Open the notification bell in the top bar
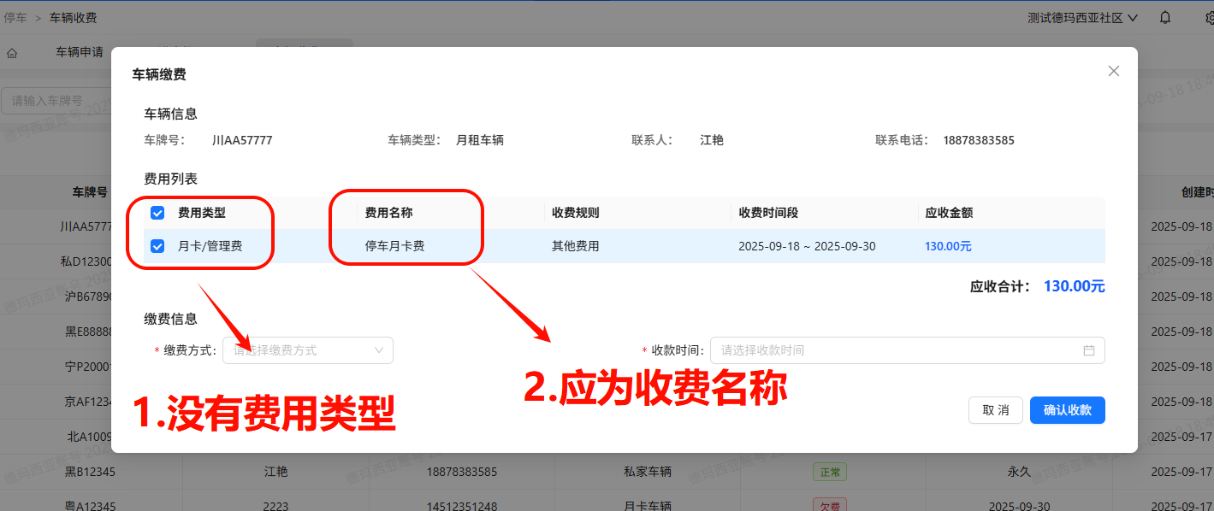Image resolution: width=1214 pixels, height=511 pixels. coord(1165,17)
